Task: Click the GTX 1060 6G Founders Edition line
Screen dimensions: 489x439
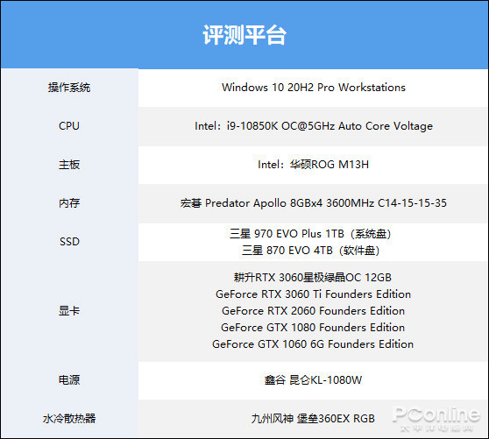Action: (313, 344)
